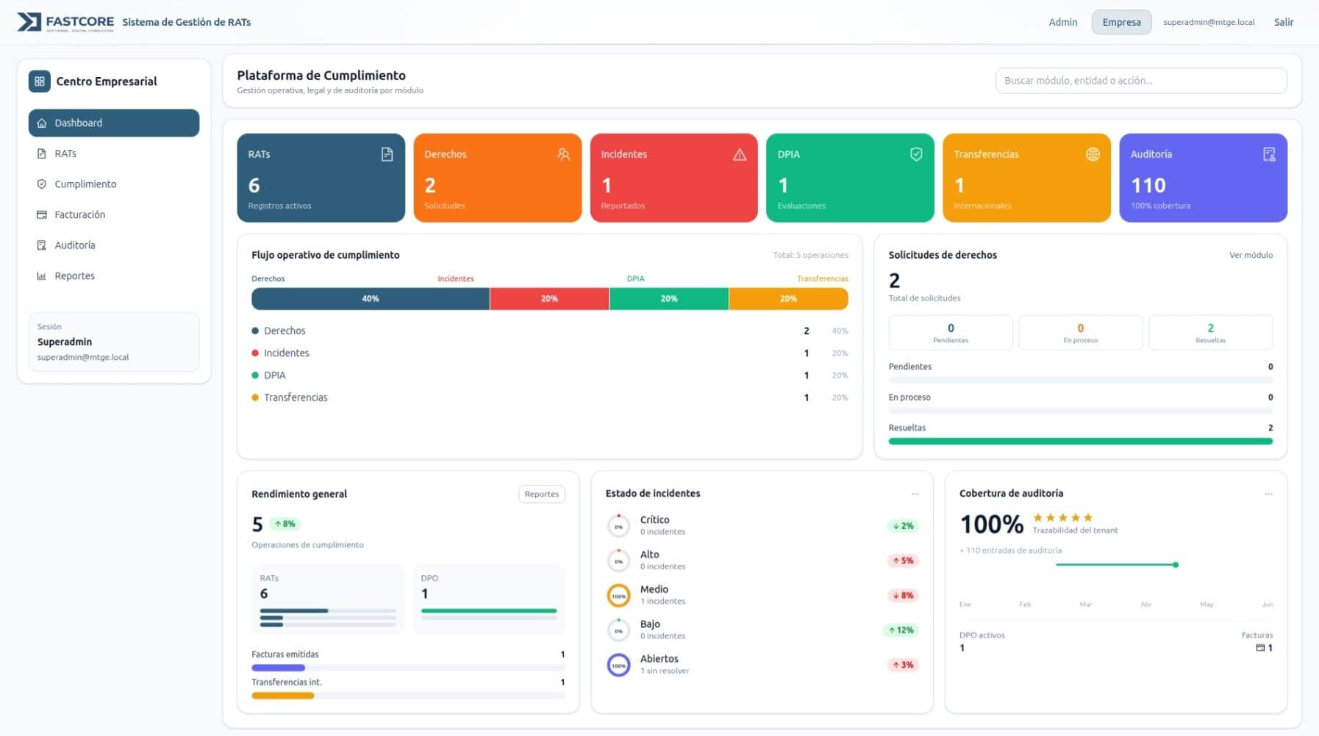Select the Dashboard item in the sidebar
Viewport: 1319px width, 736px height.
click(x=77, y=123)
